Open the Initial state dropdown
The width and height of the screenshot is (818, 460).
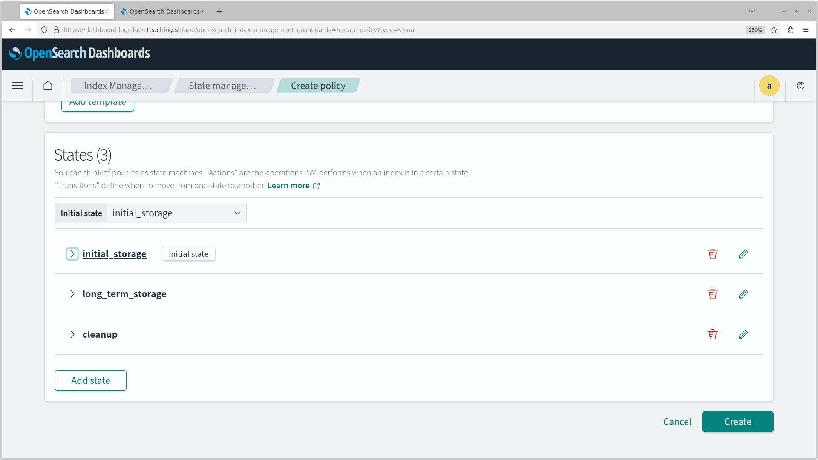pos(176,213)
